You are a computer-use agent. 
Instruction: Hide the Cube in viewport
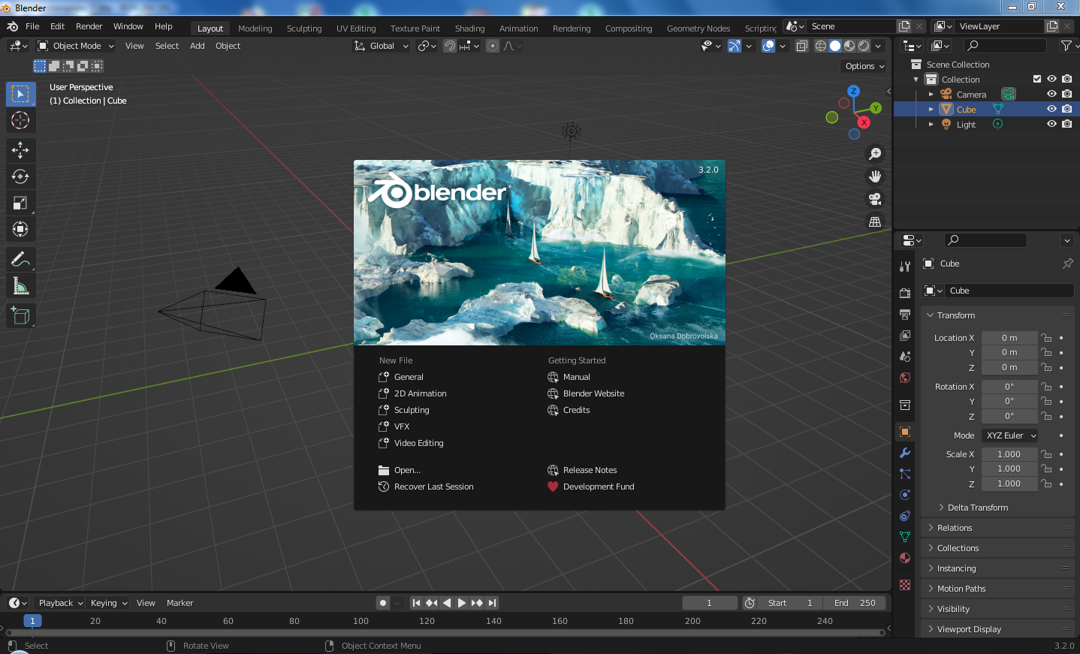pos(1051,109)
